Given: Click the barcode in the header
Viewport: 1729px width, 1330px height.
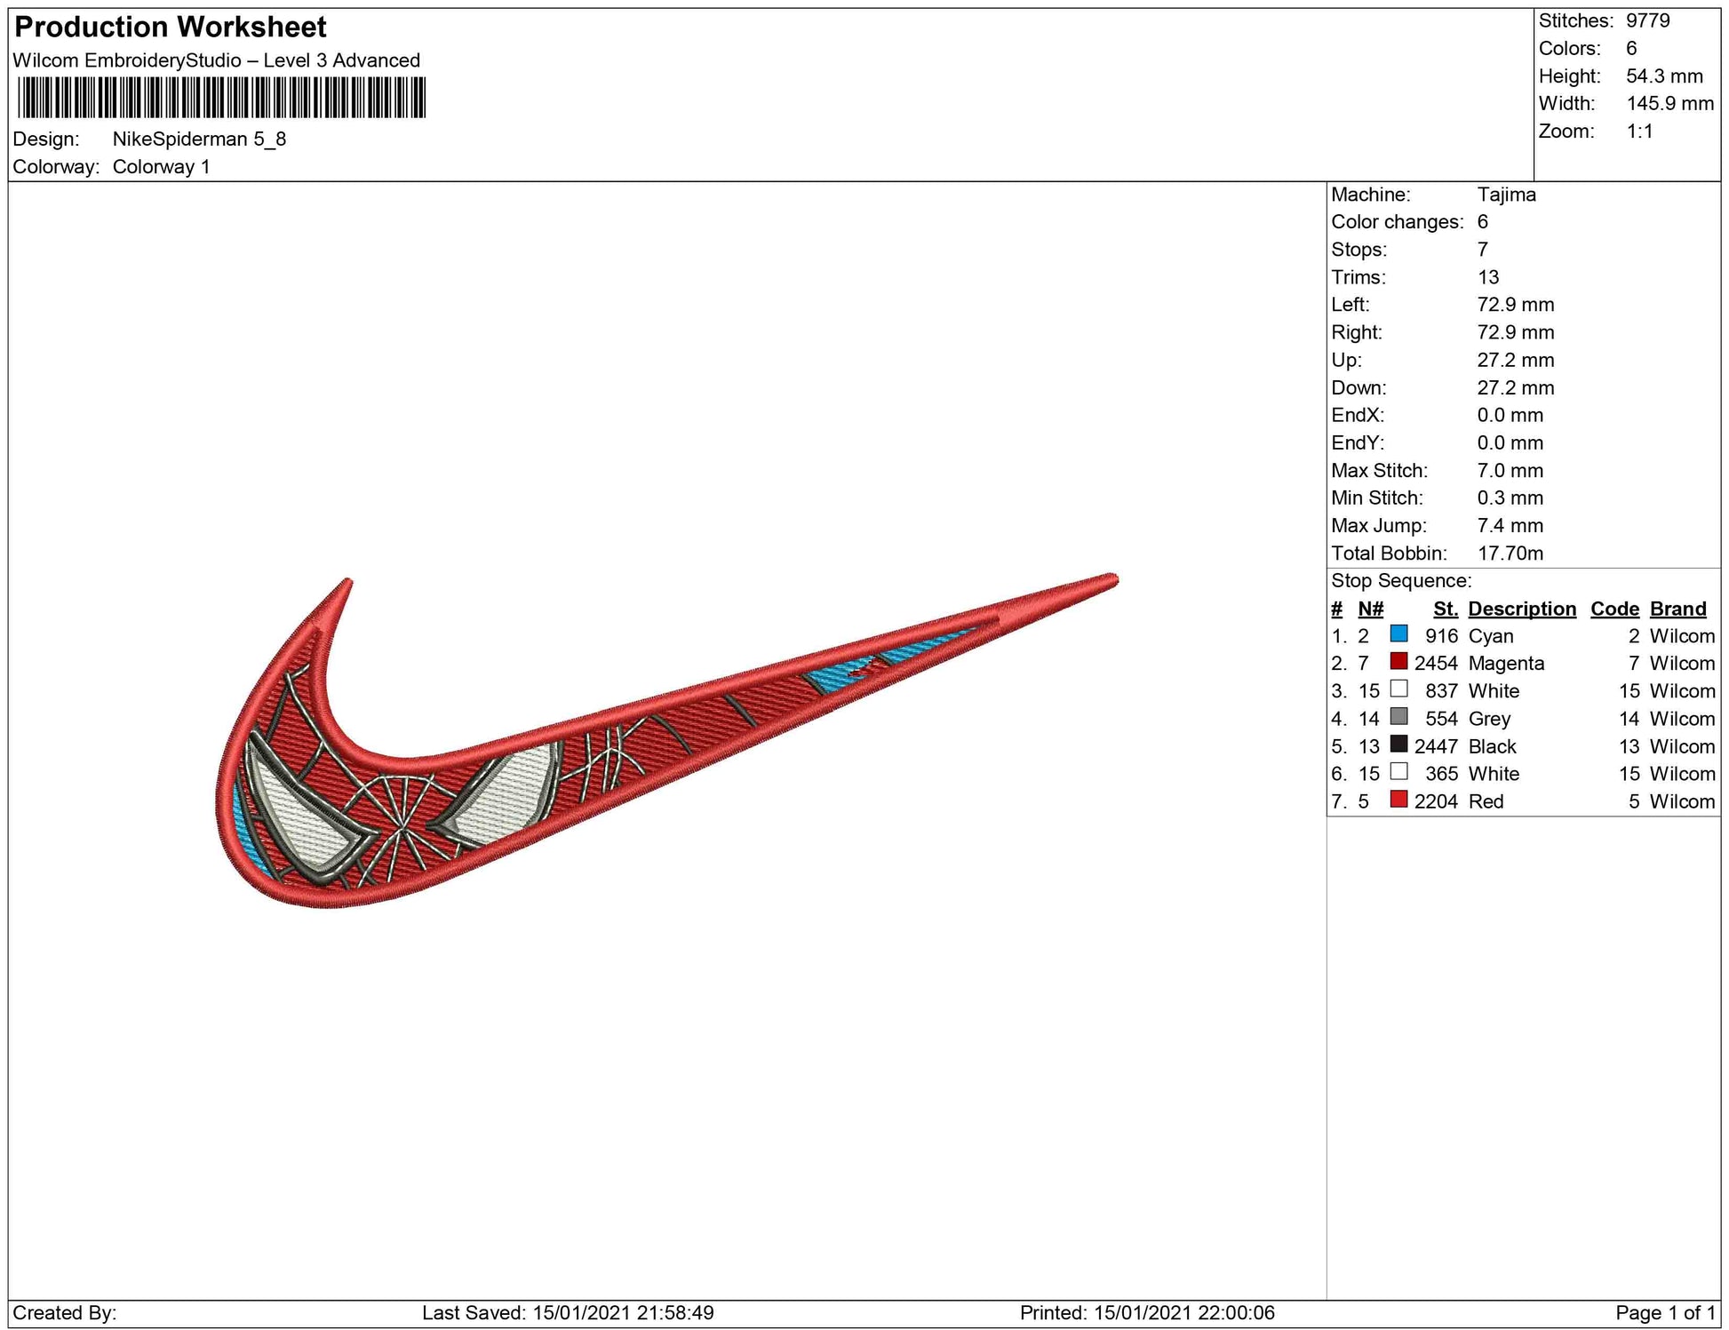Looking at the screenshot, I should coord(221,98).
